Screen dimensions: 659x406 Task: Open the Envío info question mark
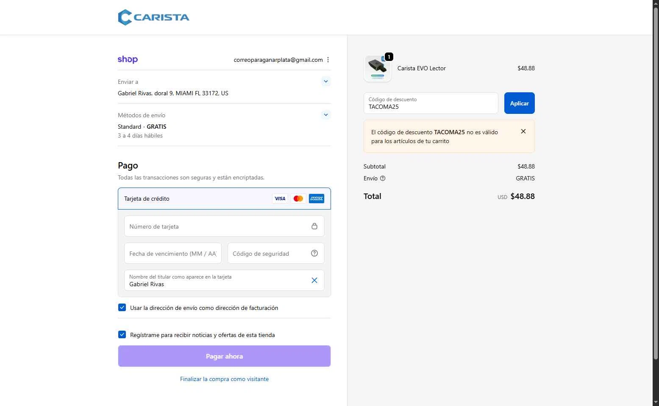(x=383, y=178)
